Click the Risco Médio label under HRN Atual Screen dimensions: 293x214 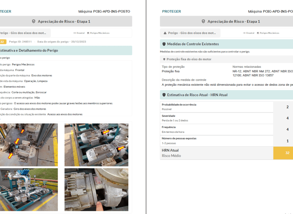[171, 156]
